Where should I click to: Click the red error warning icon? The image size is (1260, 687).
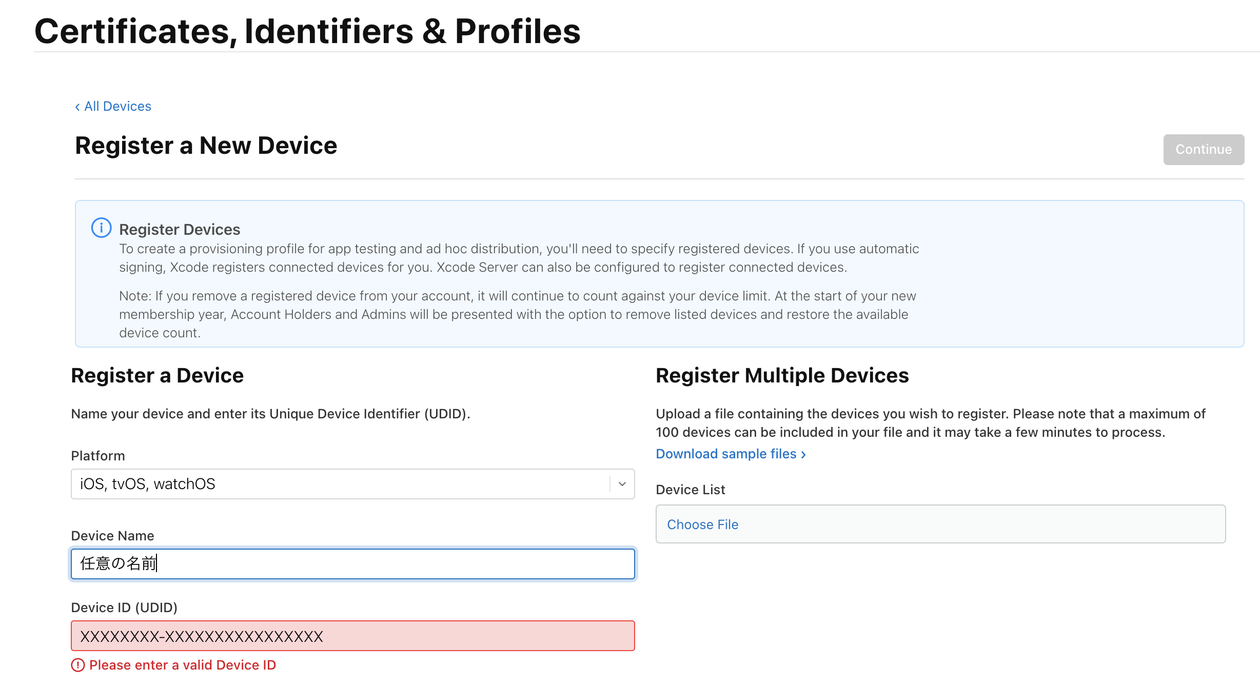point(77,665)
